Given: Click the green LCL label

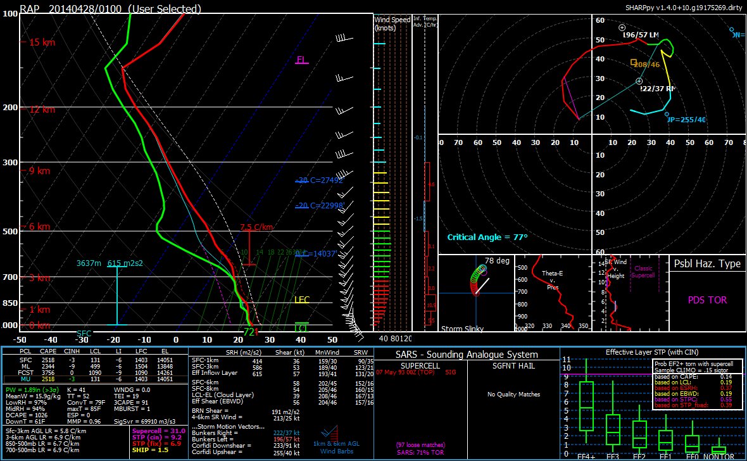Looking at the screenshot, I should 301,328.
